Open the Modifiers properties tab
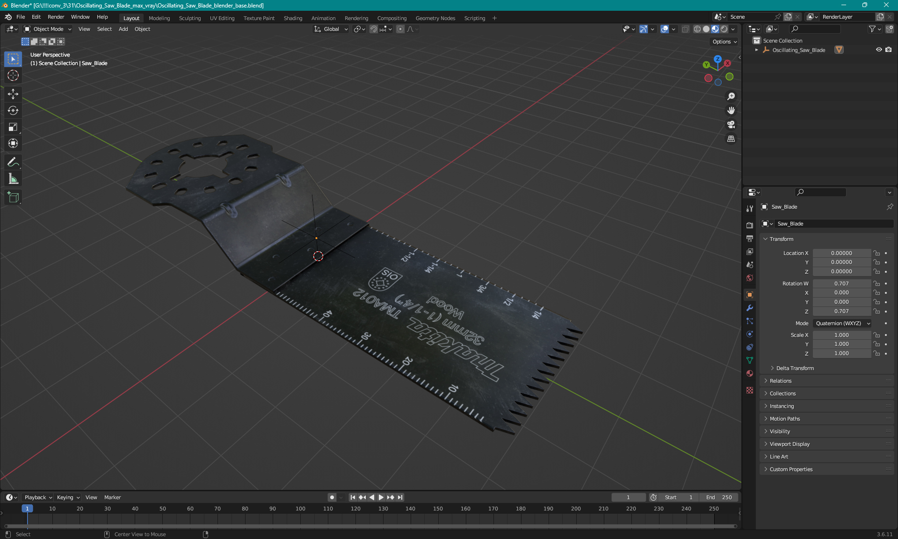The image size is (898, 539). [750, 308]
